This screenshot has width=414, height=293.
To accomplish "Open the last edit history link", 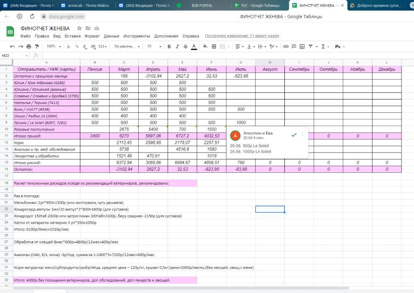I will pos(242,36).
